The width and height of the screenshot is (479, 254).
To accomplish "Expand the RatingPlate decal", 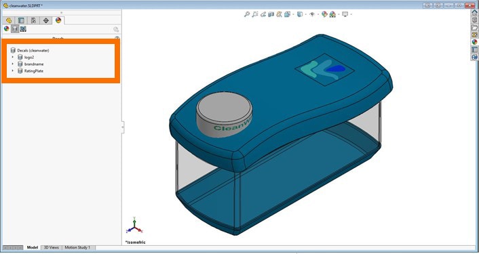I will 12,70.
